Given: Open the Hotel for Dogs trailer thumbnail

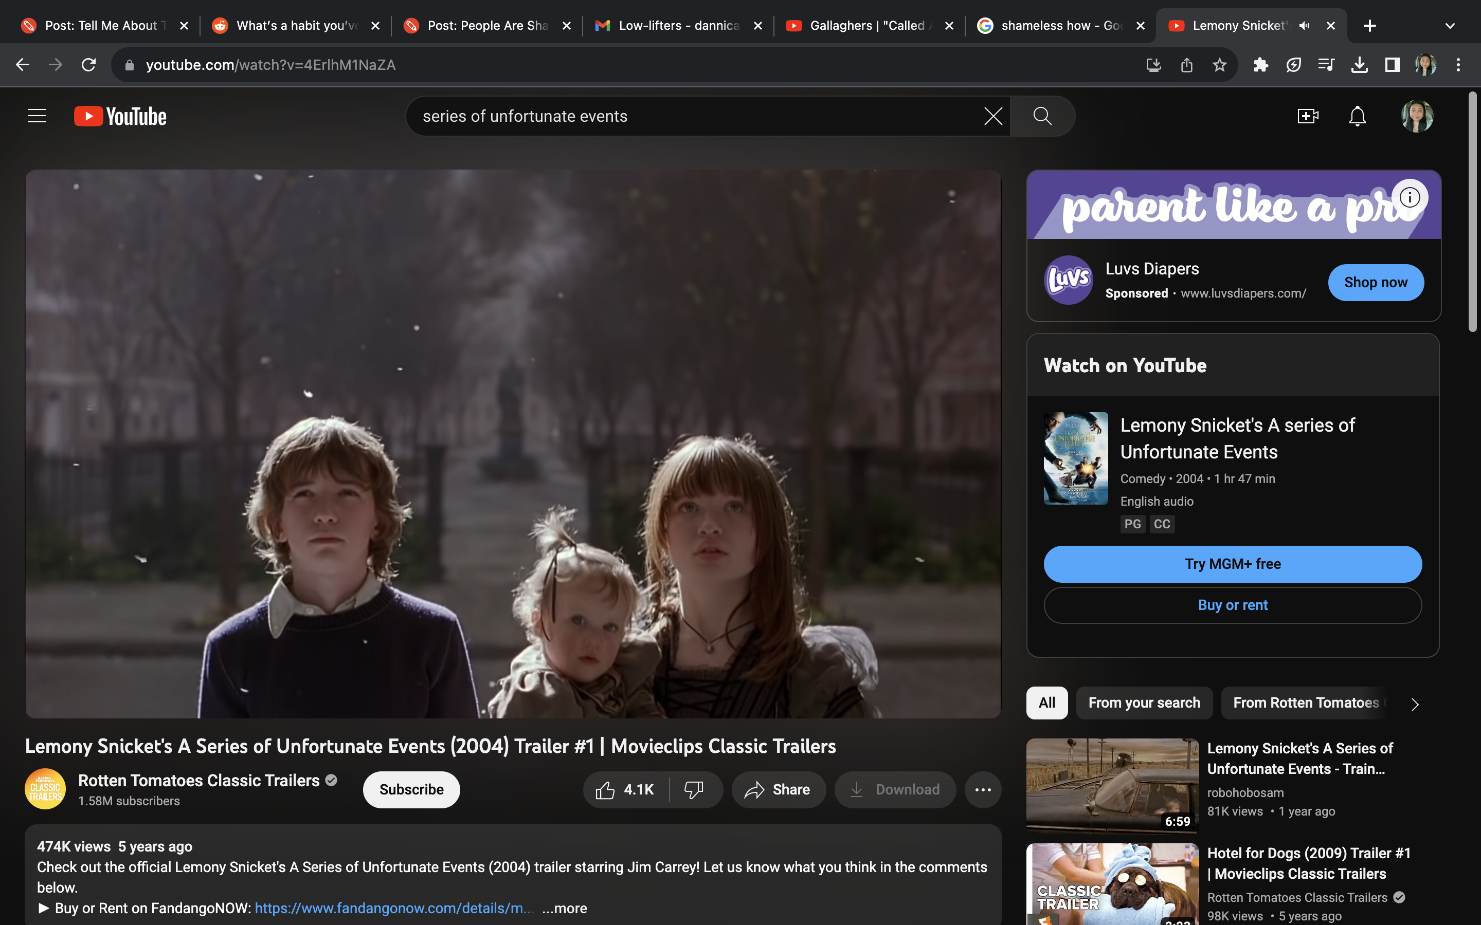Looking at the screenshot, I should pos(1112,884).
